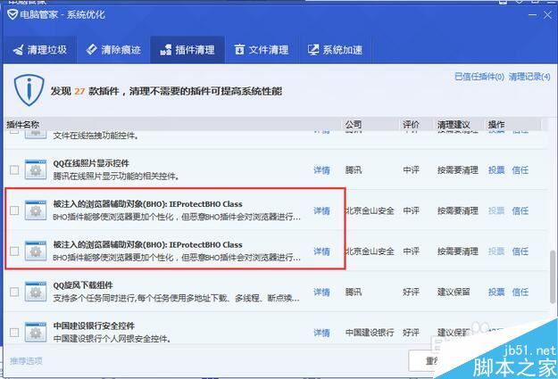Viewport: 558px width, 379px height.
Task: Click the QQ在线照片显示控件 plugin icon
Action: tap(37, 169)
